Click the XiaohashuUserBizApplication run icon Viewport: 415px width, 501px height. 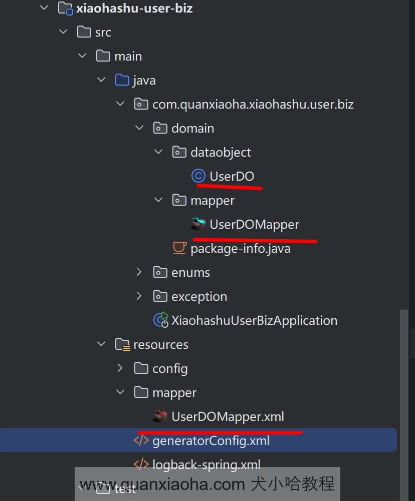160,320
